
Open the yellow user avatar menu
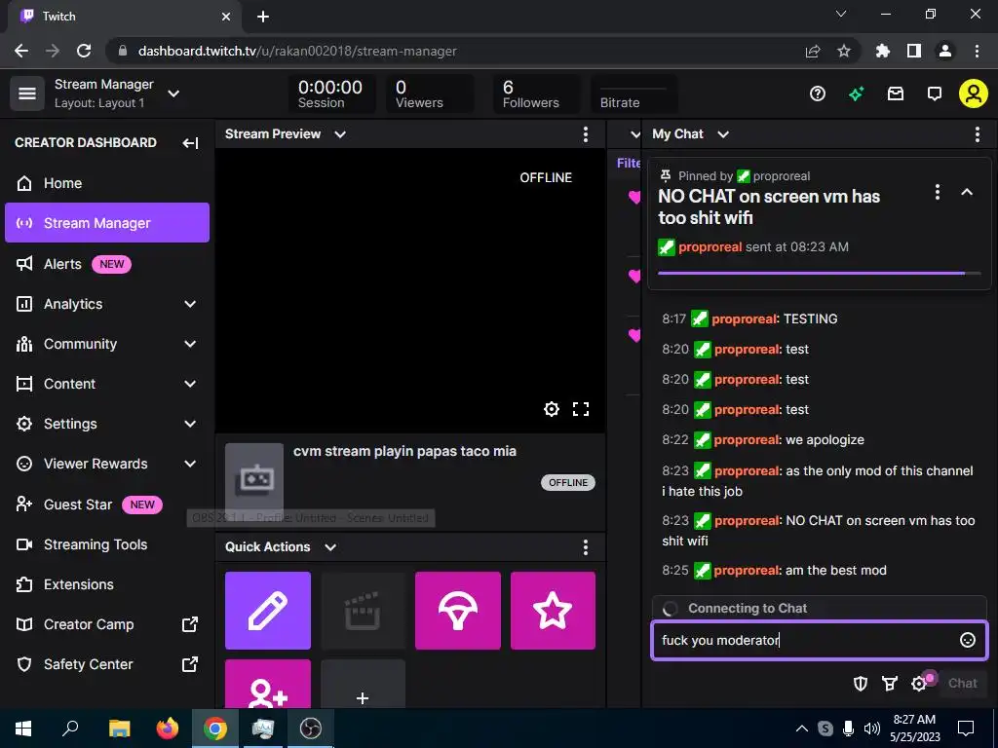974,93
